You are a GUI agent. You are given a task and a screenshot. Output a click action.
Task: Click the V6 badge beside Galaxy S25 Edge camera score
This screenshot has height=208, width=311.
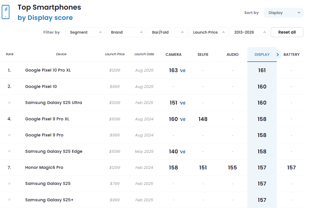tap(182, 152)
